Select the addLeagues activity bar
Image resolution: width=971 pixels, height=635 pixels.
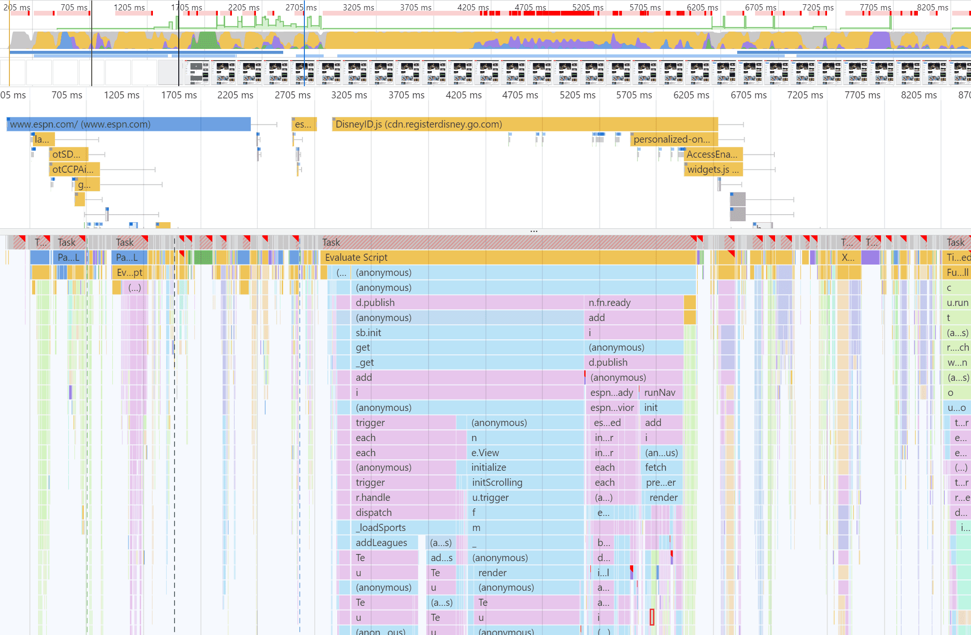(381, 542)
